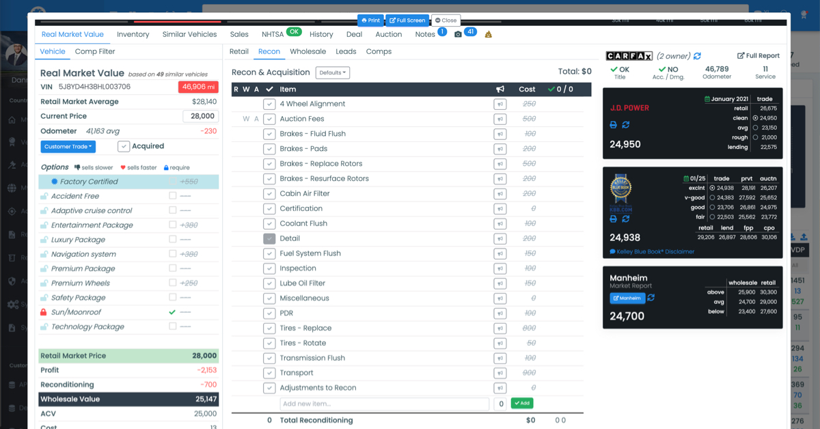Click the Full Screen button
Screen dimensions: 820x429
click(408, 20)
